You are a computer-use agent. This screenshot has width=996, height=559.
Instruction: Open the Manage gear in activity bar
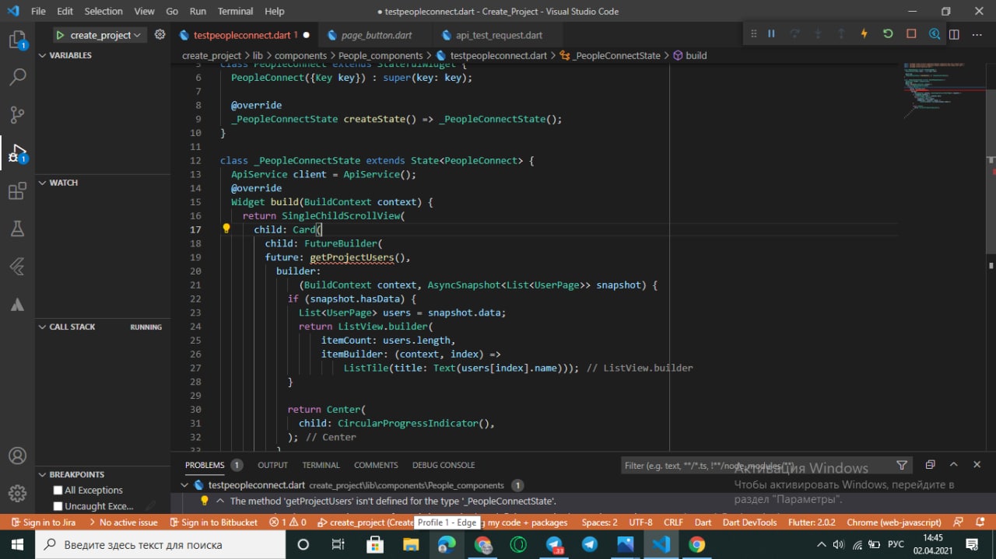click(x=17, y=493)
